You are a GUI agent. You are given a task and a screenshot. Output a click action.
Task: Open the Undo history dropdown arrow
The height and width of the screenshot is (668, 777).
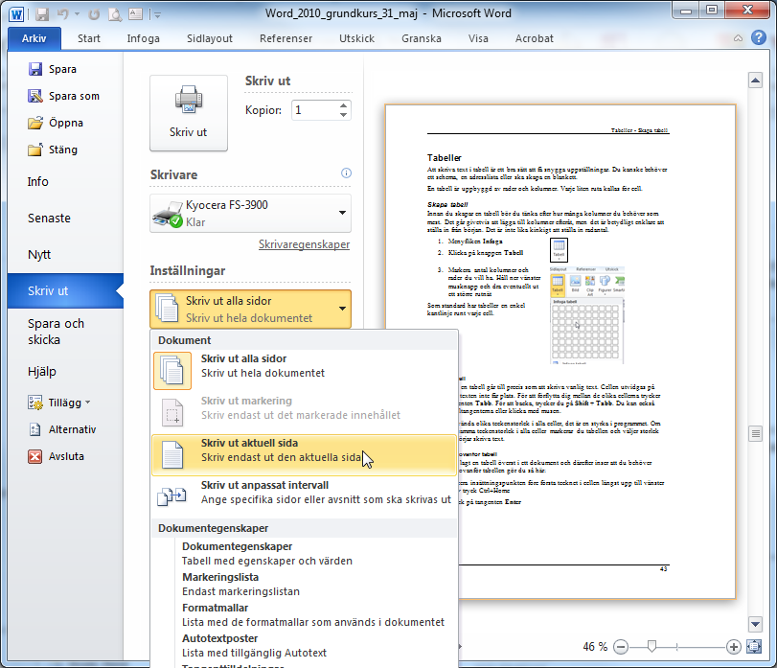tap(77, 13)
